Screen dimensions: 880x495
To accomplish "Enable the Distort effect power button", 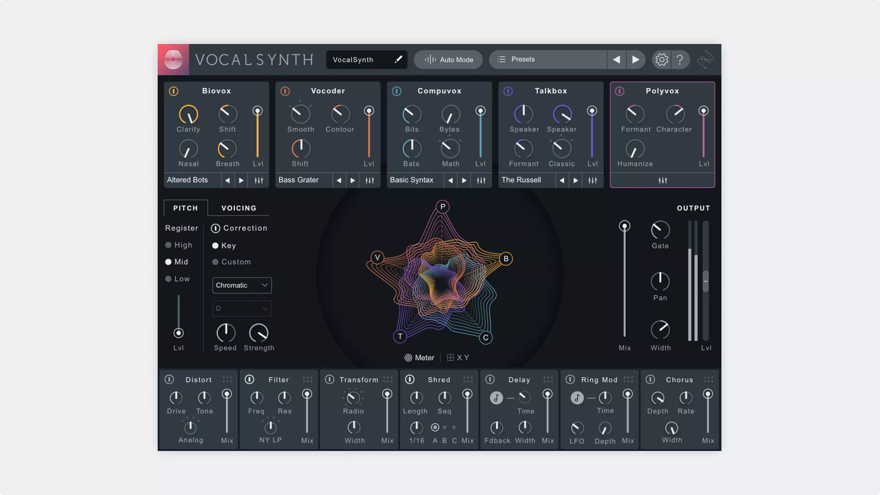I will (169, 379).
